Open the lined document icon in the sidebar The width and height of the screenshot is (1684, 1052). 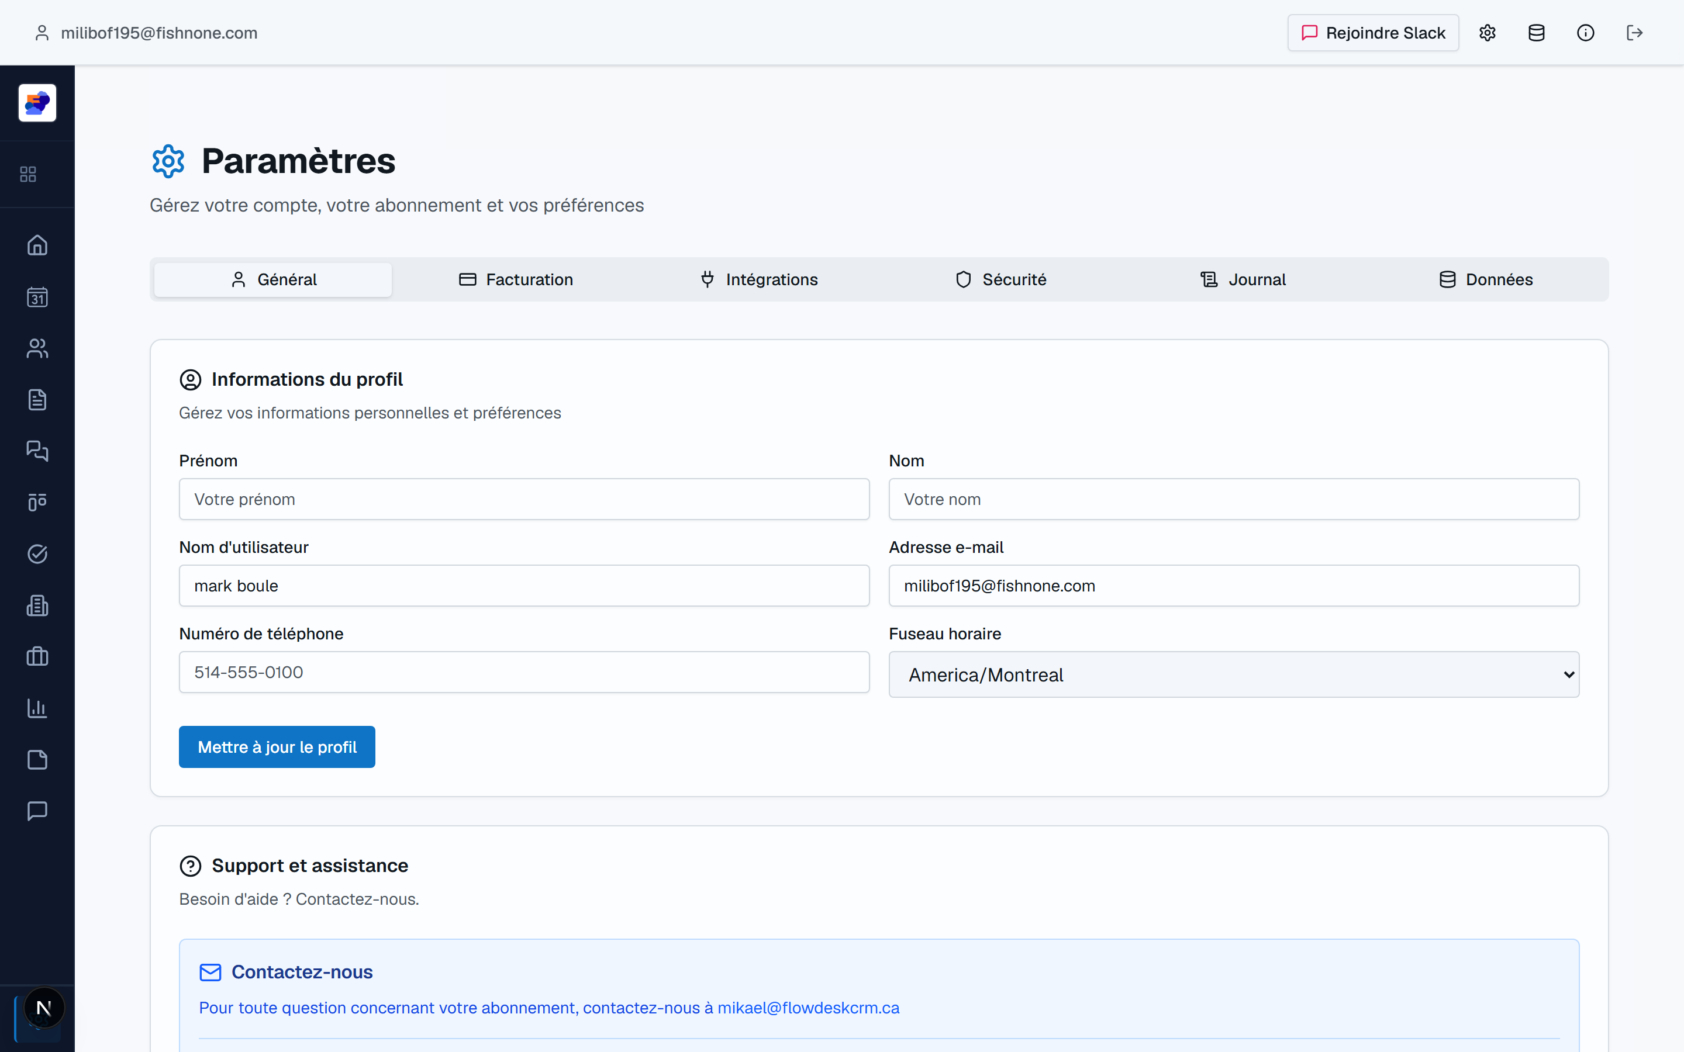pos(37,399)
